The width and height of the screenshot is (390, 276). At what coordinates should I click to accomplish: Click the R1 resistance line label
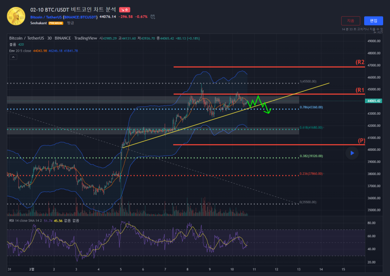(x=360, y=90)
